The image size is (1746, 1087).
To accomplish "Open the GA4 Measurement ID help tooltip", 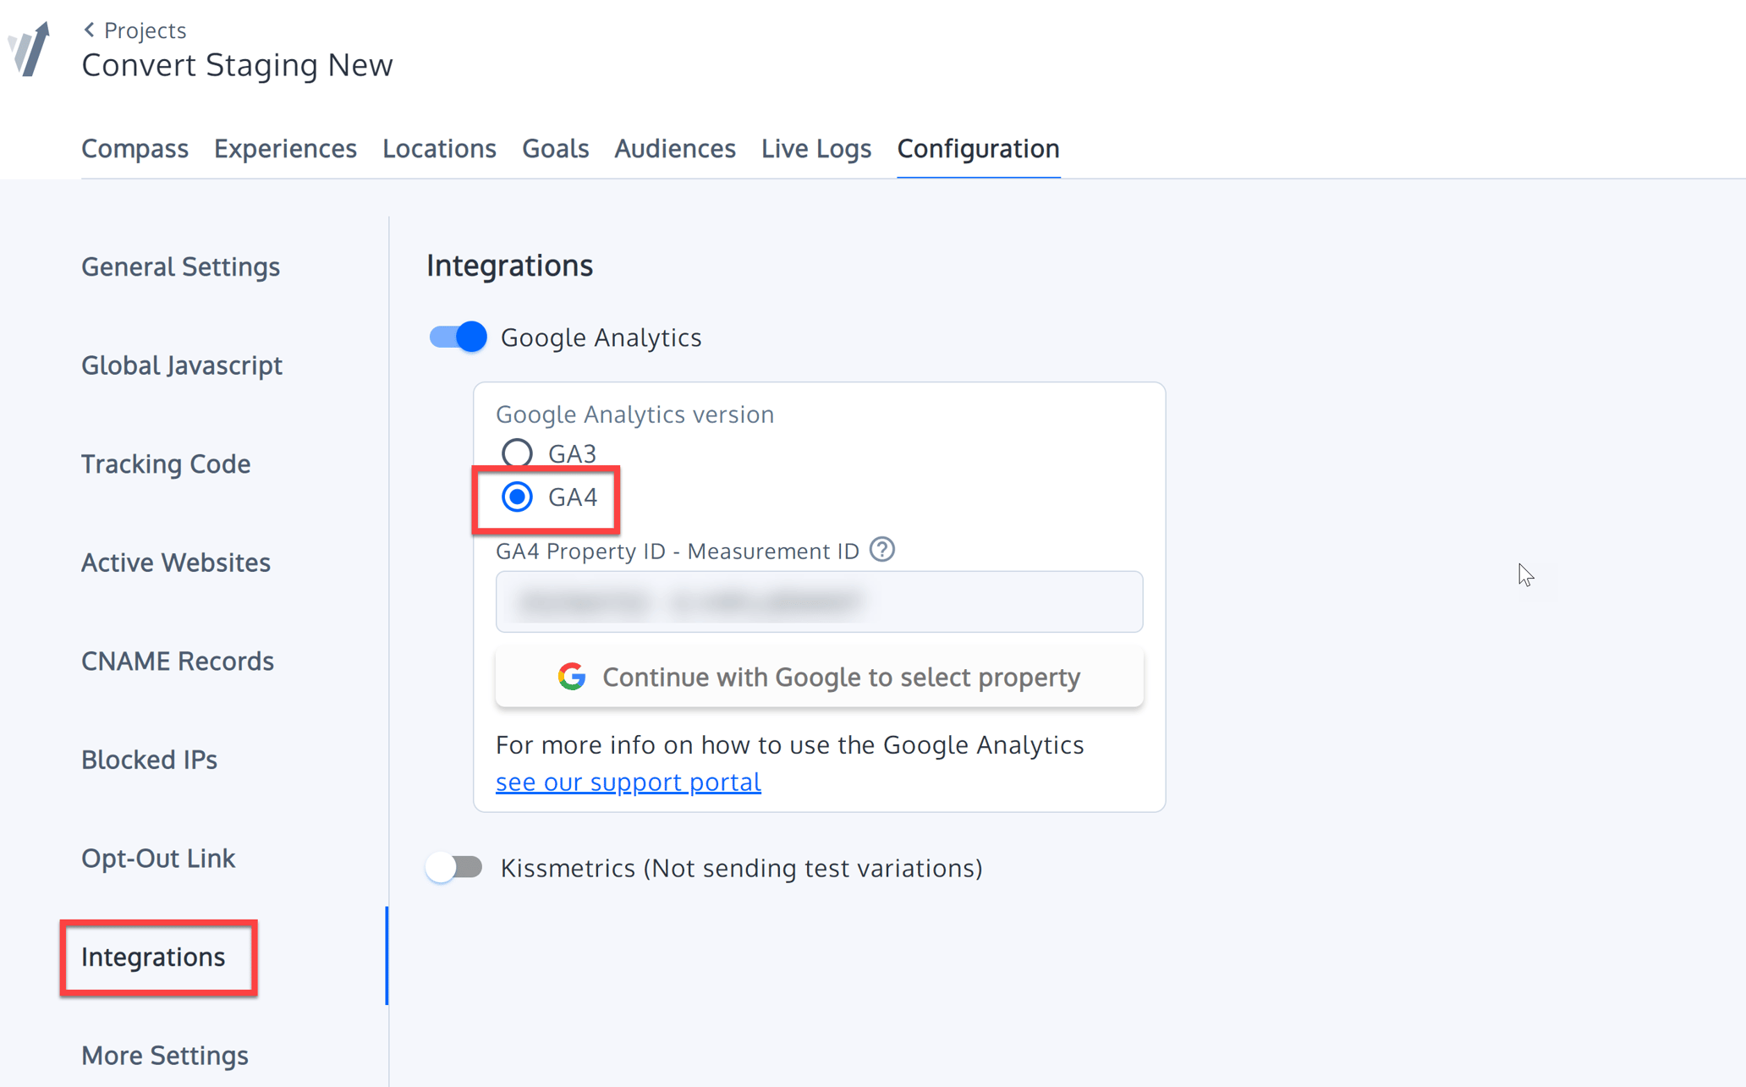I will (881, 549).
